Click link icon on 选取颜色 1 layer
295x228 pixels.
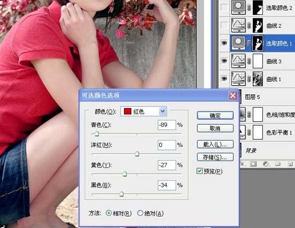[249, 43]
